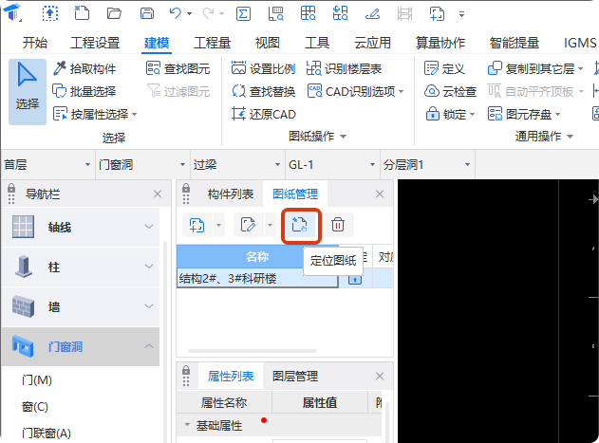Collapse the 基础属性 section triangle
Screen dimensions: 599x443
coord(187,425)
